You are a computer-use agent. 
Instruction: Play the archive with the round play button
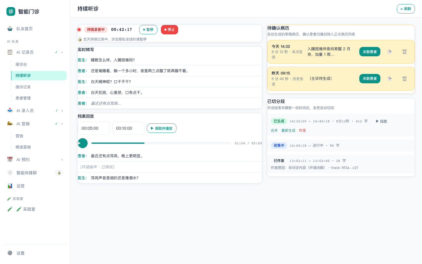tap(83, 143)
